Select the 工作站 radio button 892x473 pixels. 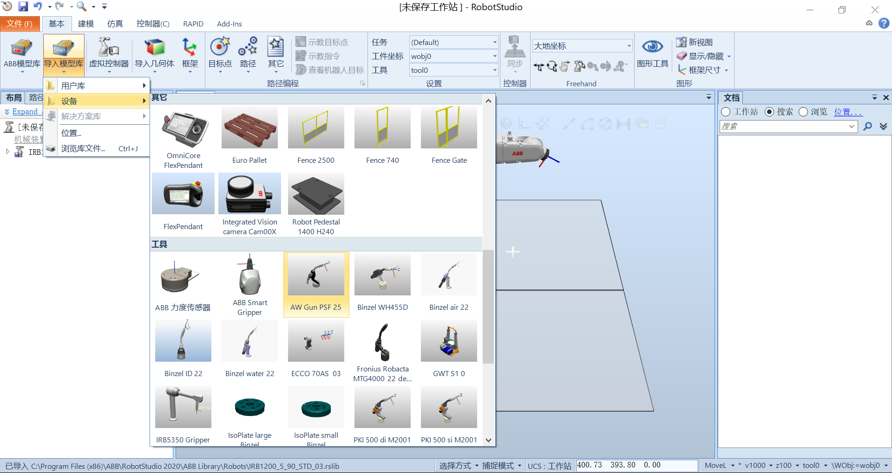(x=726, y=112)
